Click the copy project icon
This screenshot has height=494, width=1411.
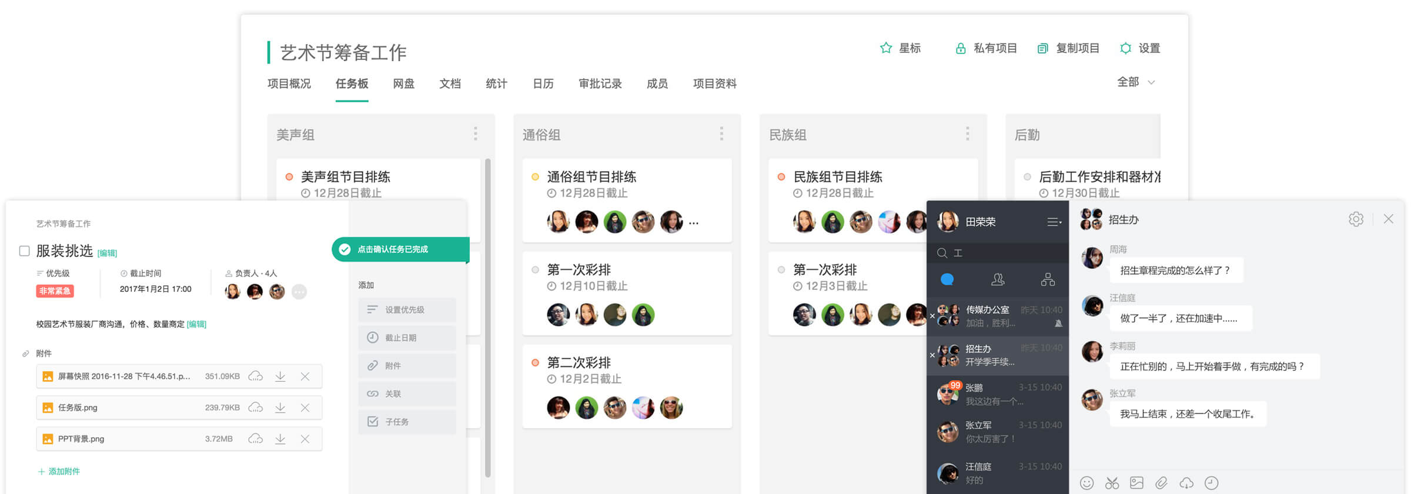(x=1042, y=48)
